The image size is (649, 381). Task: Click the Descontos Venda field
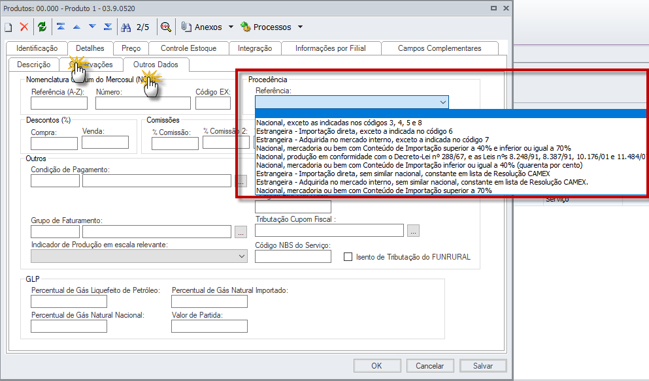tap(105, 142)
